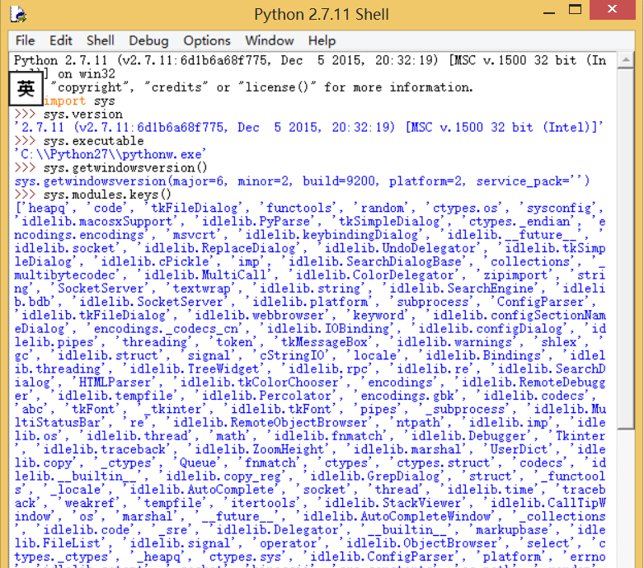This screenshot has width=644, height=568.
Task: Click 'idlelib.MultiCall' module name
Action: pyautogui.click(x=205, y=275)
